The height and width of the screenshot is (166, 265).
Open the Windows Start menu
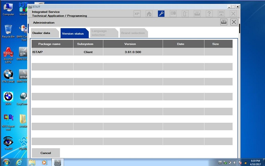click(6, 162)
